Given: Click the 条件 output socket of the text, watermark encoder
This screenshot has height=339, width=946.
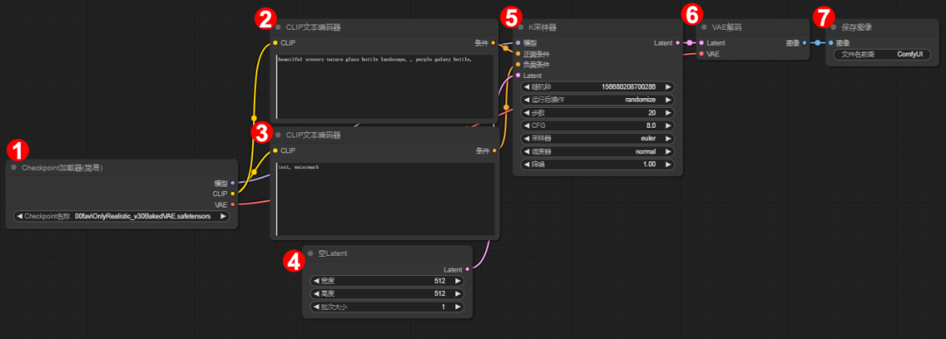Looking at the screenshot, I should (x=495, y=150).
